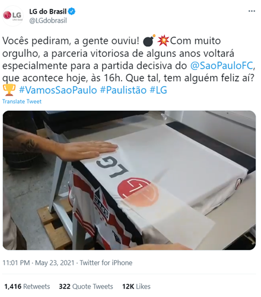Open the @LGdobrasil handle
Viewport: 261px width, 297px height.
(x=48, y=21)
